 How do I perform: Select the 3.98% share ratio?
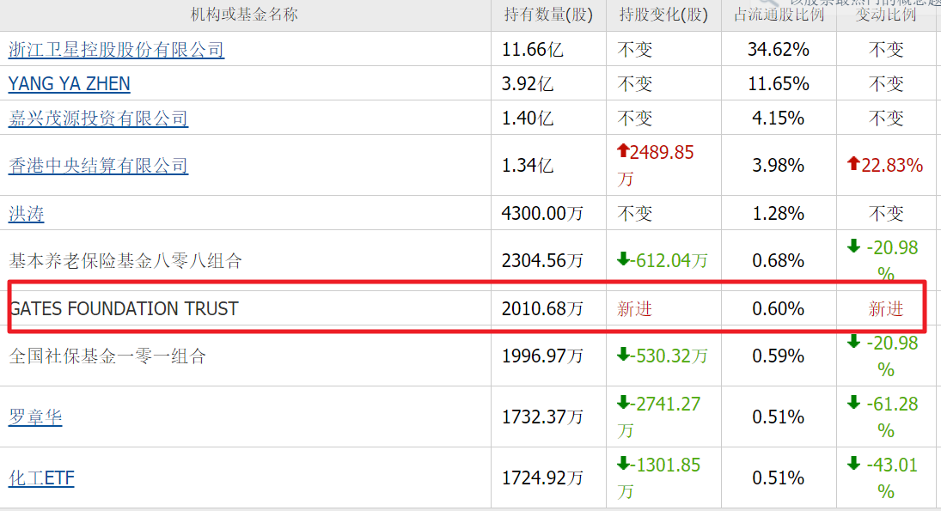pos(779,166)
